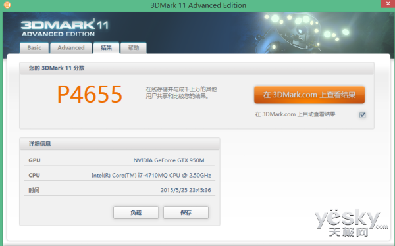Image resolution: width=395 pixels, height=246 pixels.
Task: Click the 在 3DMark.com 上自动查看结果 label
Action: click(x=295, y=114)
